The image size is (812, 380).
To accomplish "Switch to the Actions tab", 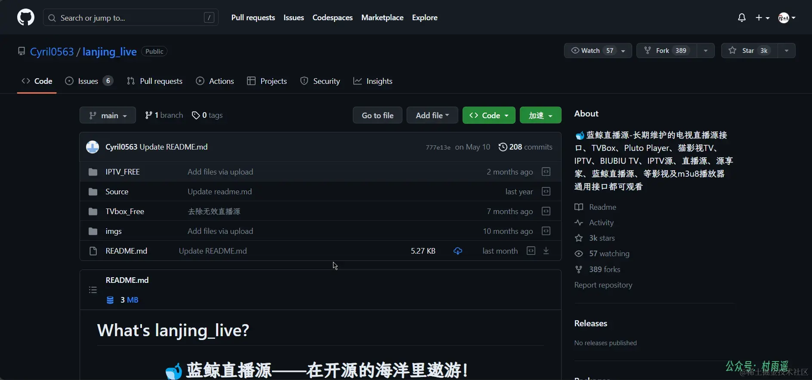I will 215,81.
